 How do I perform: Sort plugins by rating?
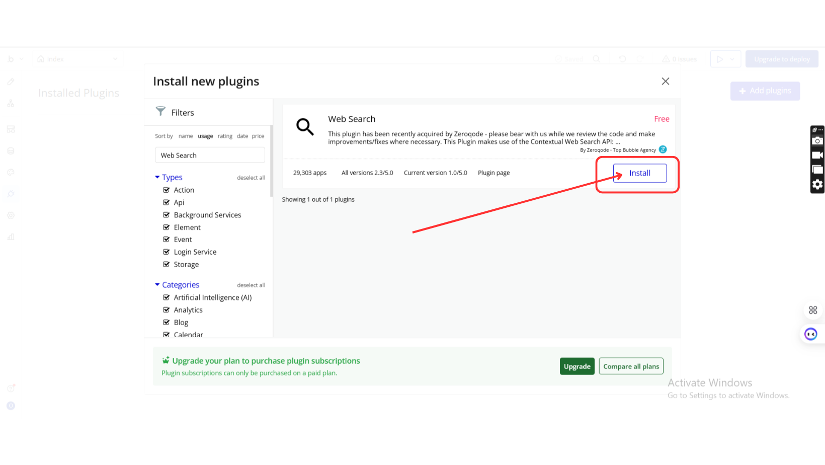tap(225, 136)
